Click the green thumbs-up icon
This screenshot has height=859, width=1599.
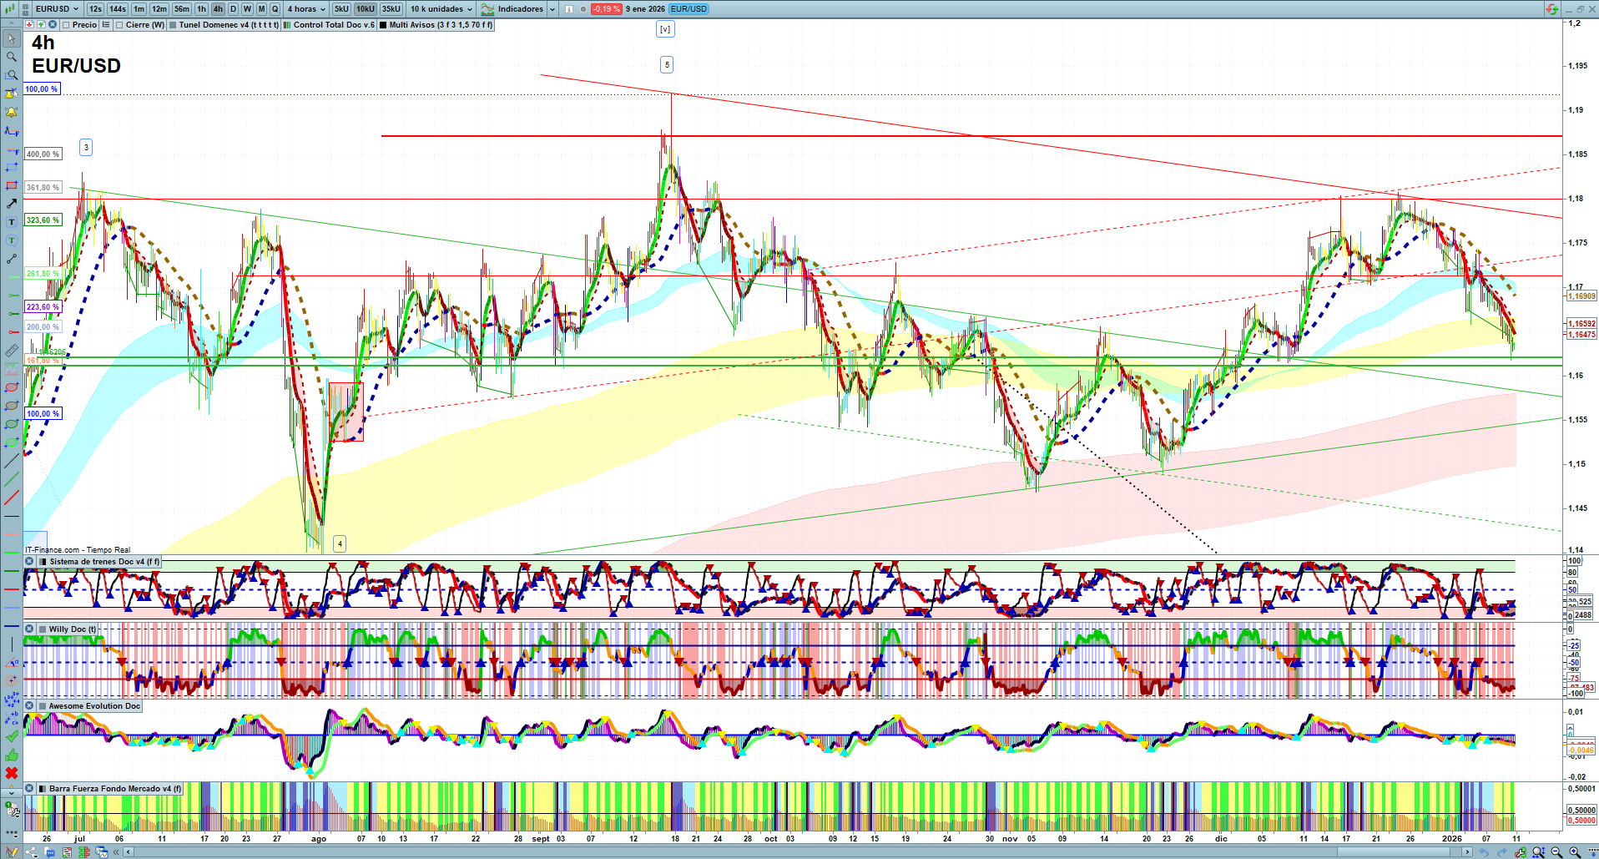[x=12, y=755]
